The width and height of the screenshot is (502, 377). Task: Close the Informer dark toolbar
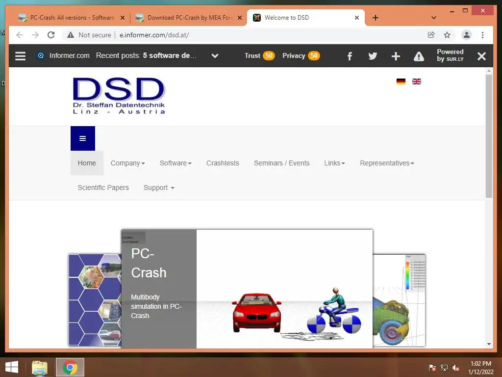click(x=481, y=56)
